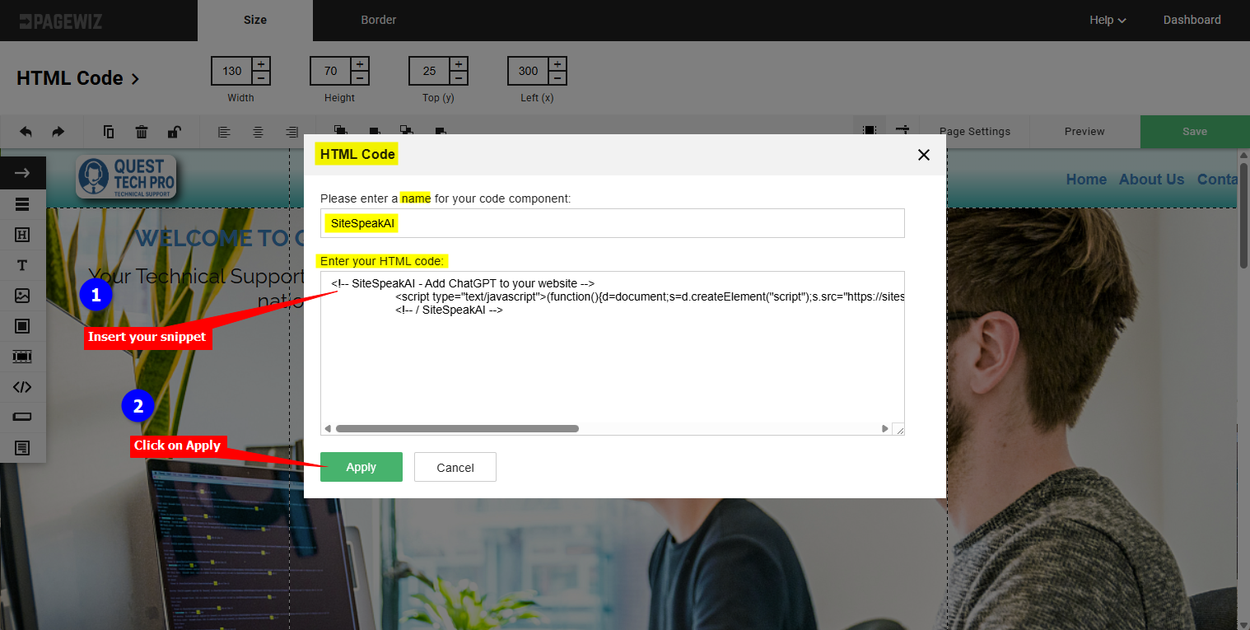Viewport: 1250px width, 630px height.
Task: Click the code area scroll-left arrow
Action: 327,429
